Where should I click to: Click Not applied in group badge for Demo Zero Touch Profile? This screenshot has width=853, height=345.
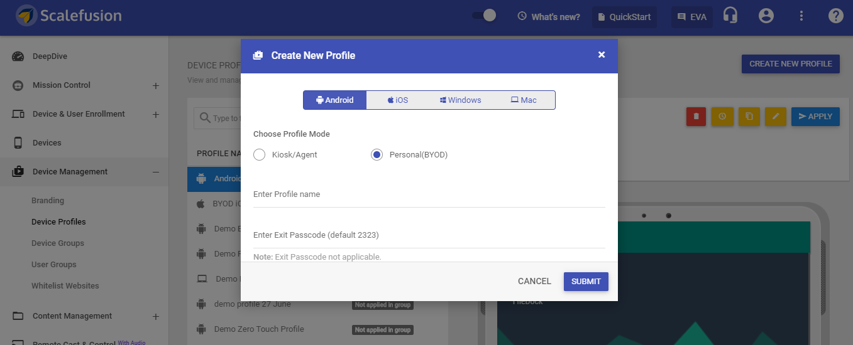(382, 330)
